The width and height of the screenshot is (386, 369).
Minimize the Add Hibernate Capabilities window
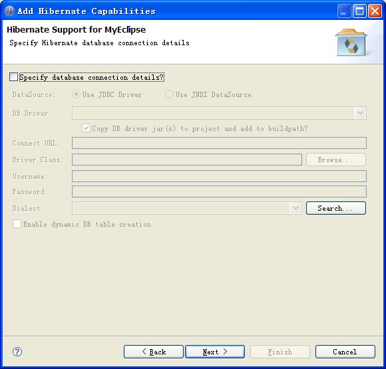(x=344, y=11)
